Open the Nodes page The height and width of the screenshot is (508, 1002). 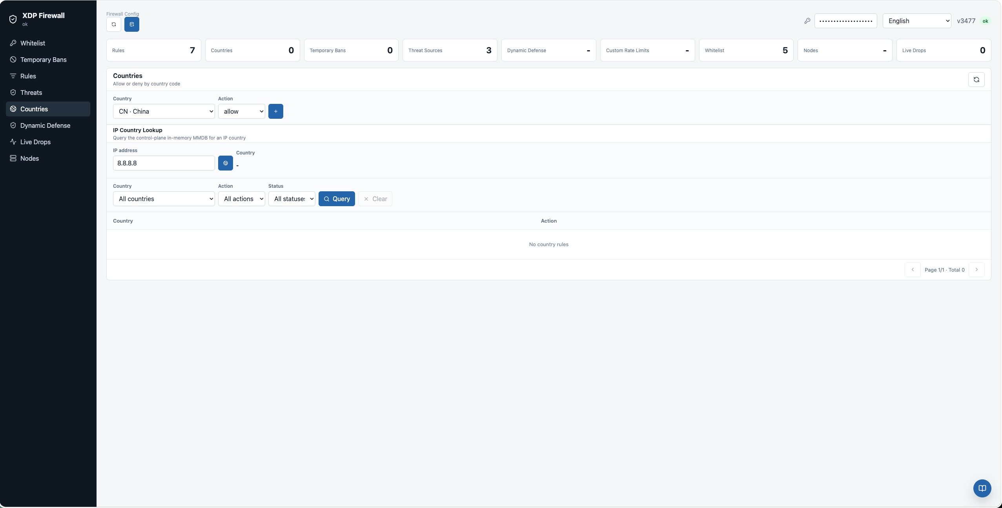(x=48, y=158)
